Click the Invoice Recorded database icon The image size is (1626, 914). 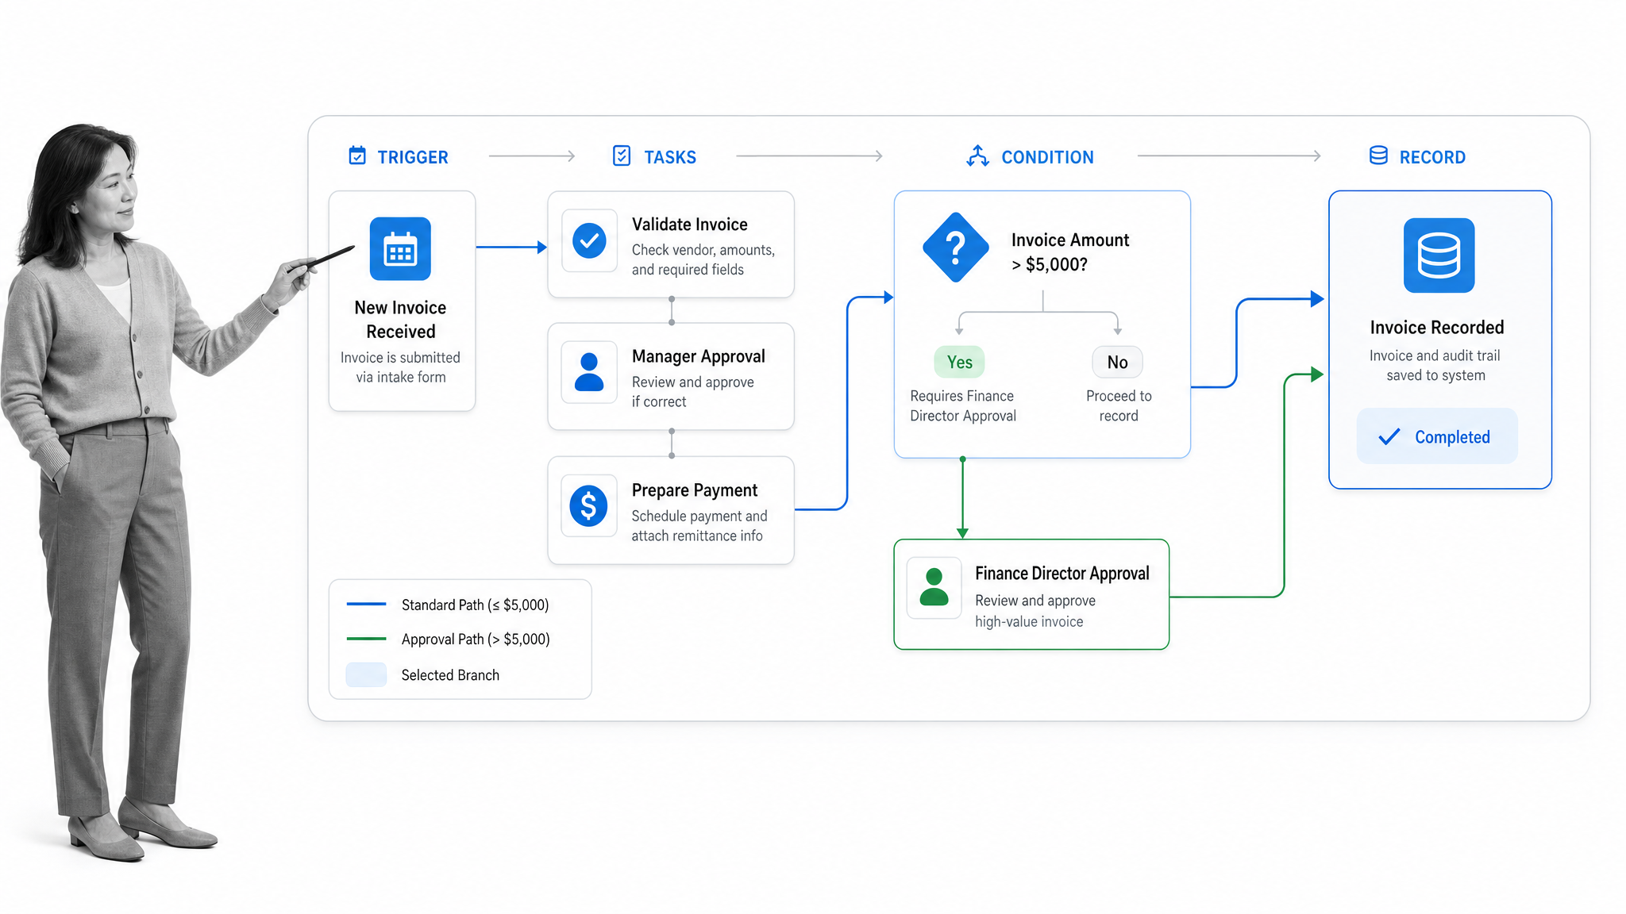(1439, 255)
